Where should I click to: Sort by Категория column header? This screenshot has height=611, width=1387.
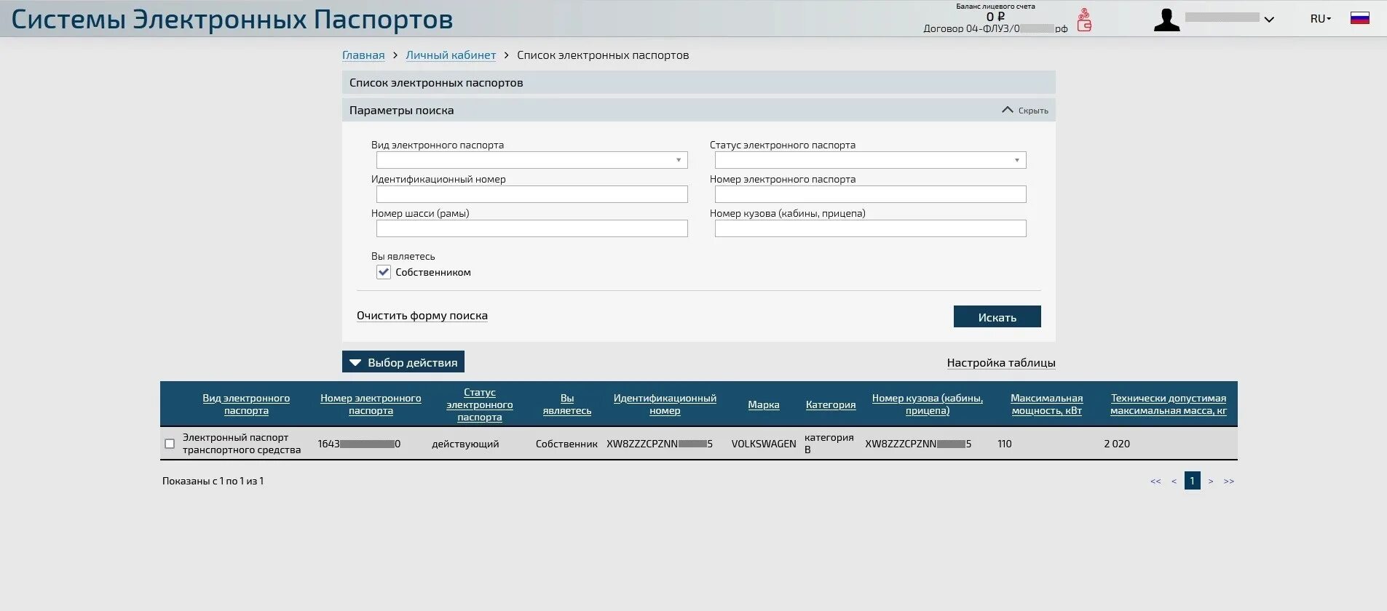[831, 404]
